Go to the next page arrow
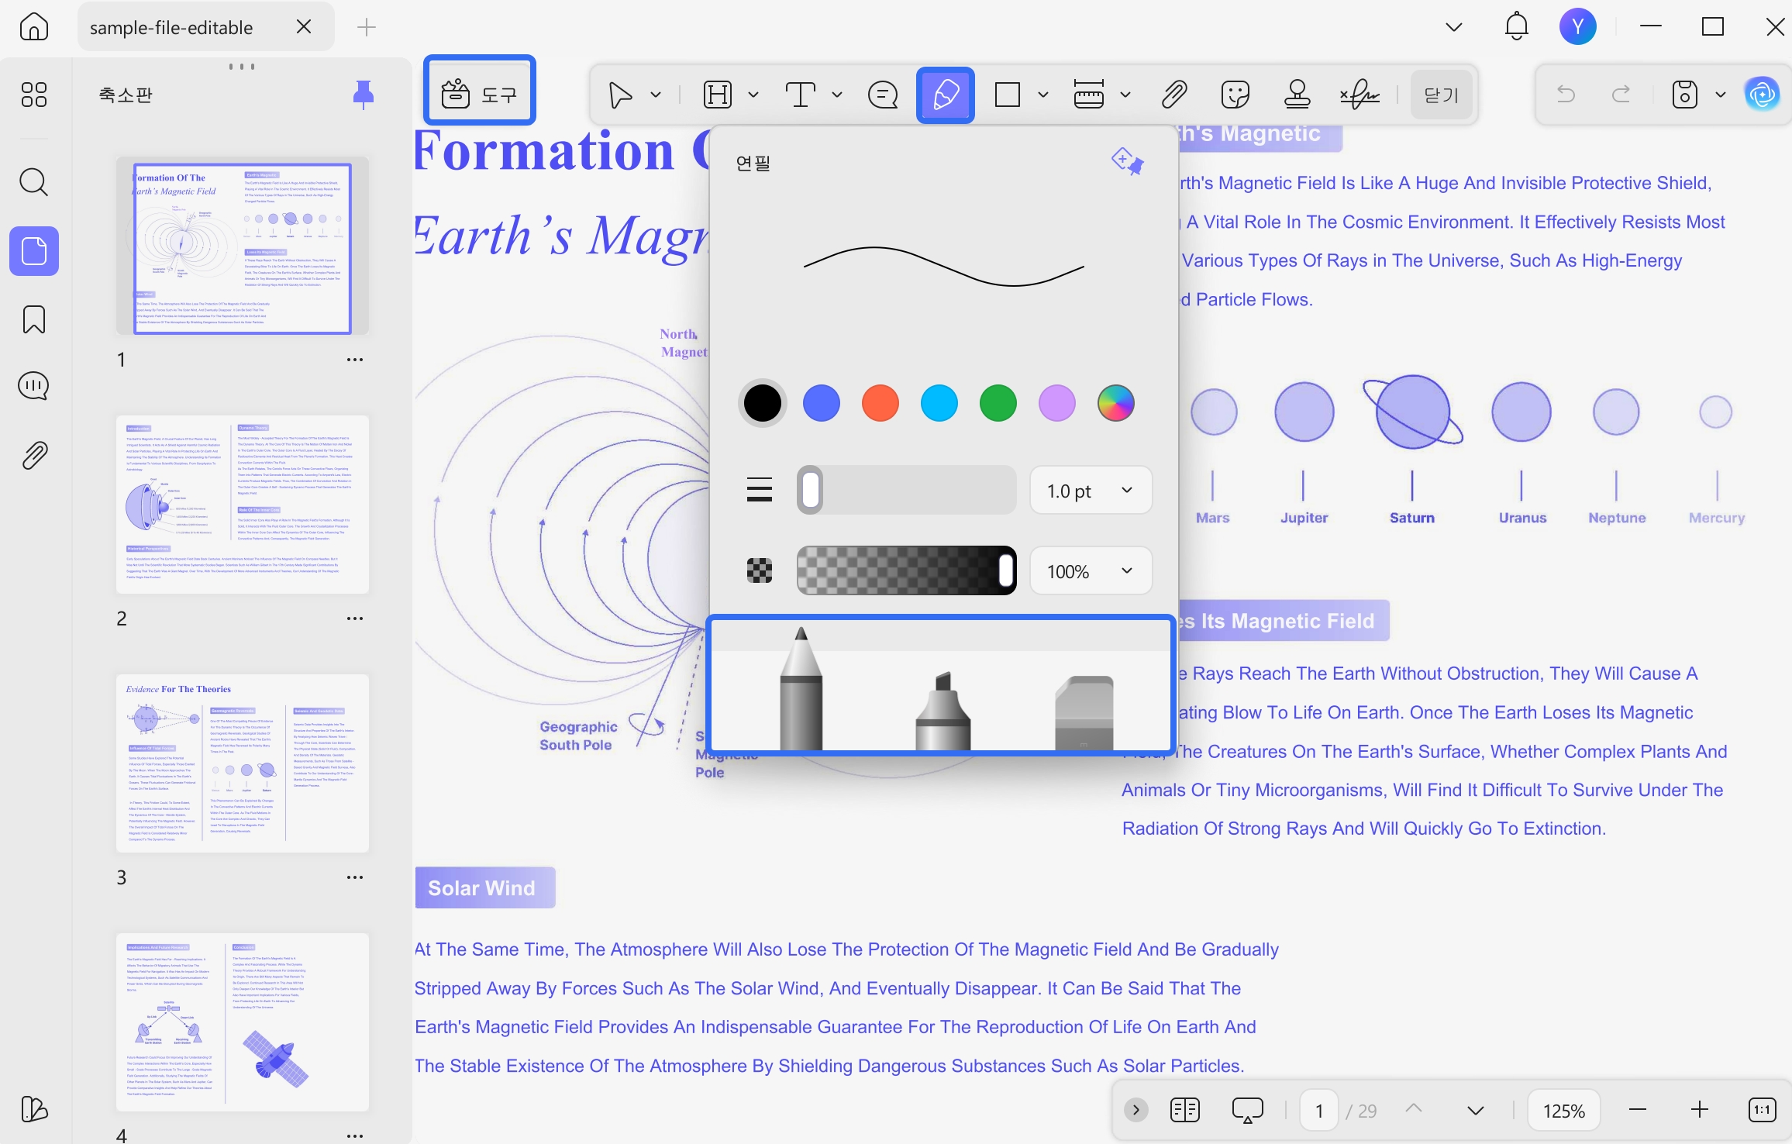This screenshot has height=1144, width=1792. click(x=1476, y=1111)
